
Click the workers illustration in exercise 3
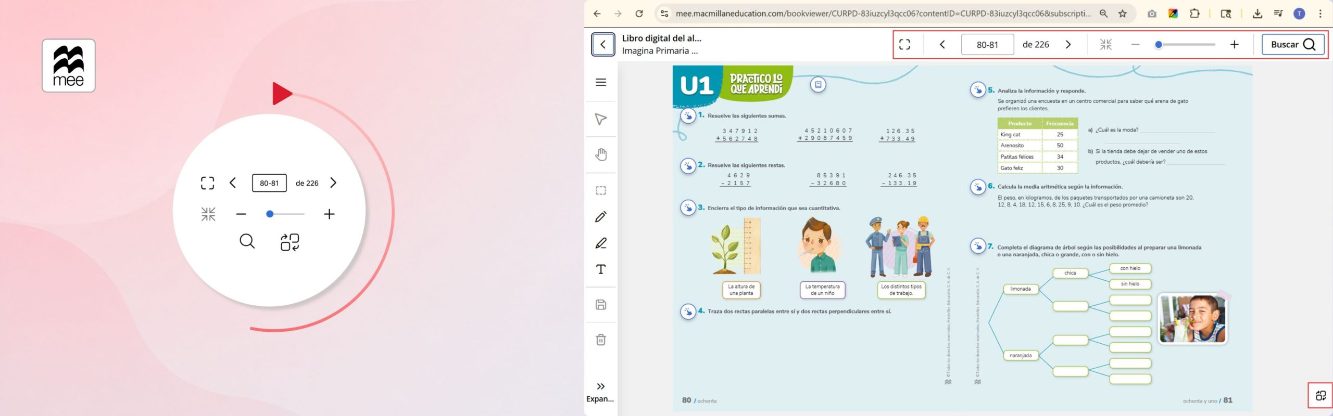(x=900, y=246)
